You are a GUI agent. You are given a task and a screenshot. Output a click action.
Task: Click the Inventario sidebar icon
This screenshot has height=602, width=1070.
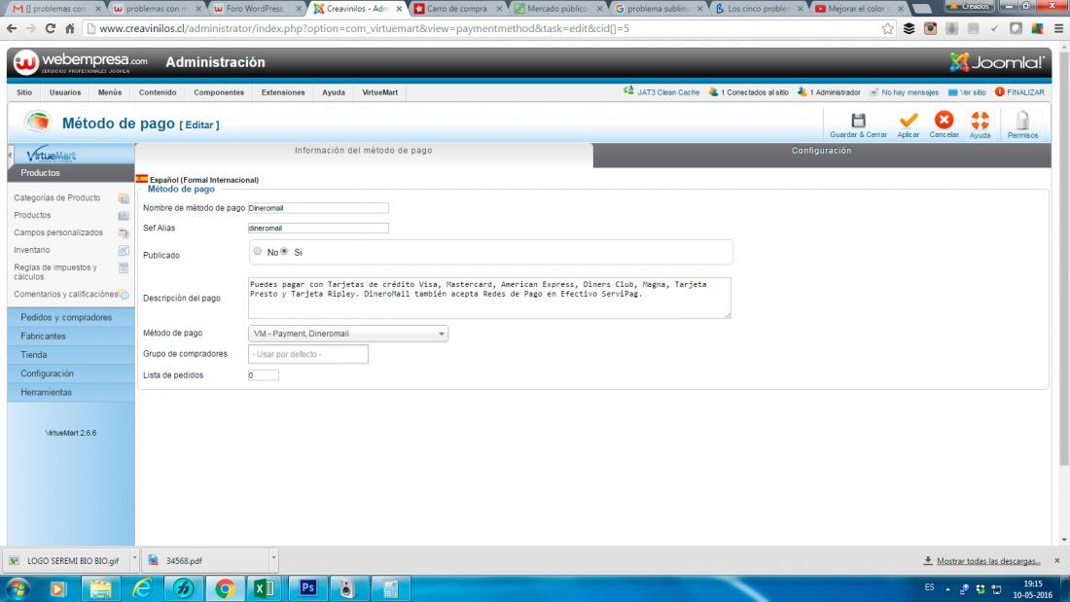124,251
